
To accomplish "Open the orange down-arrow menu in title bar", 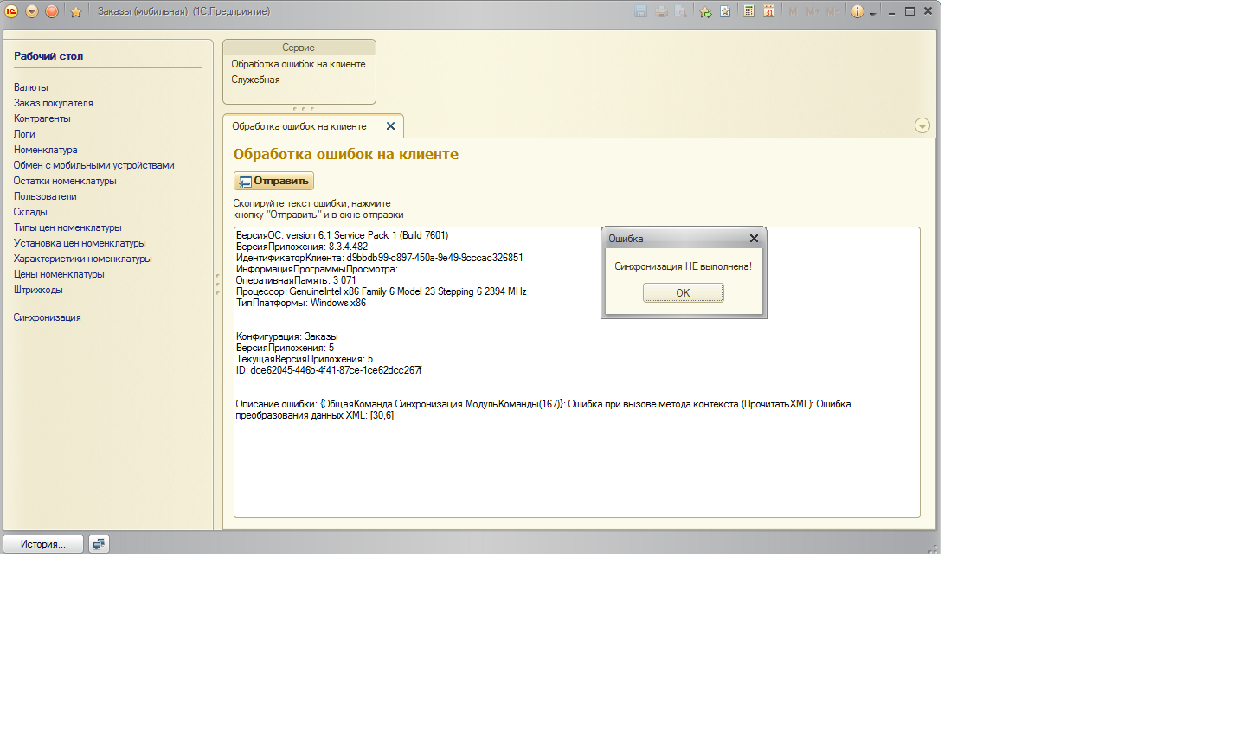I will click(32, 11).
